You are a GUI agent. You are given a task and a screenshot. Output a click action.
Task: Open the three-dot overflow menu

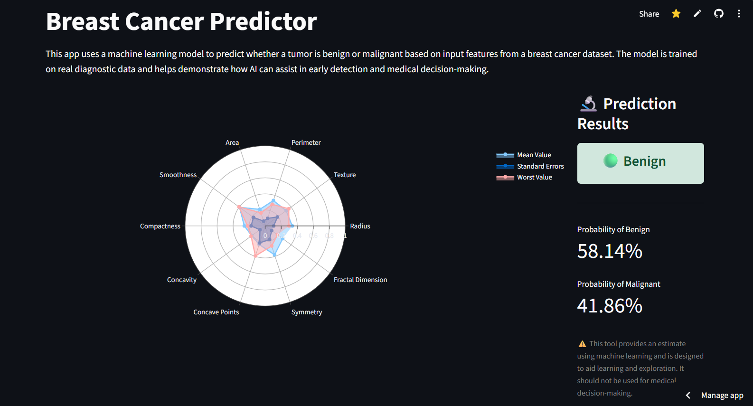739,13
